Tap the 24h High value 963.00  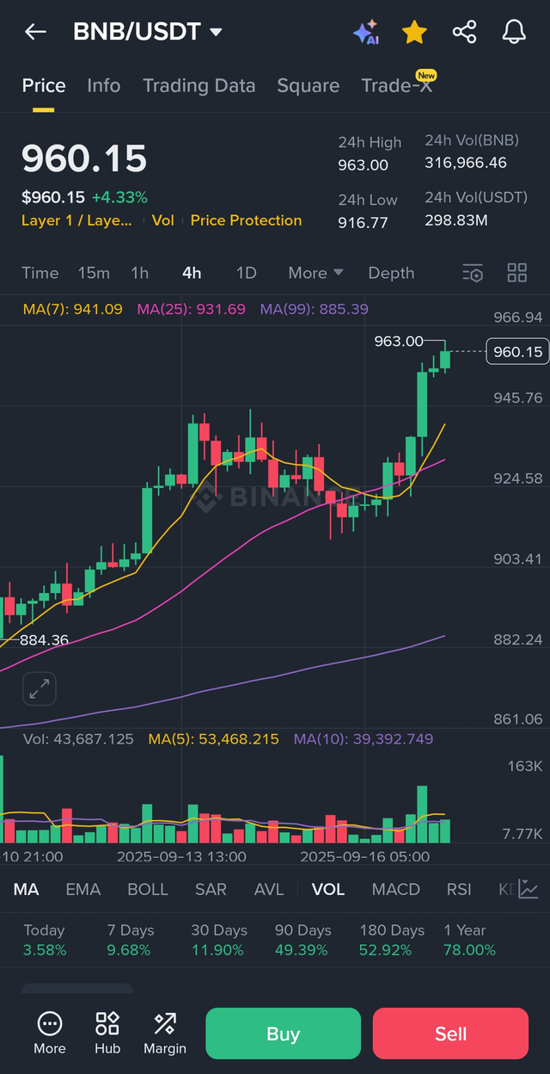click(x=363, y=165)
